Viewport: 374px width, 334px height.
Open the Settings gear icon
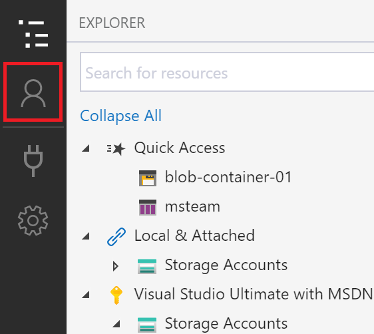tap(33, 220)
